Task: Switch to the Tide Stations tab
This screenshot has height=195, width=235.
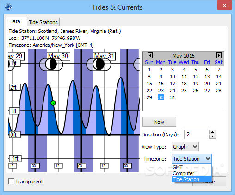Action: pos(43,22)
